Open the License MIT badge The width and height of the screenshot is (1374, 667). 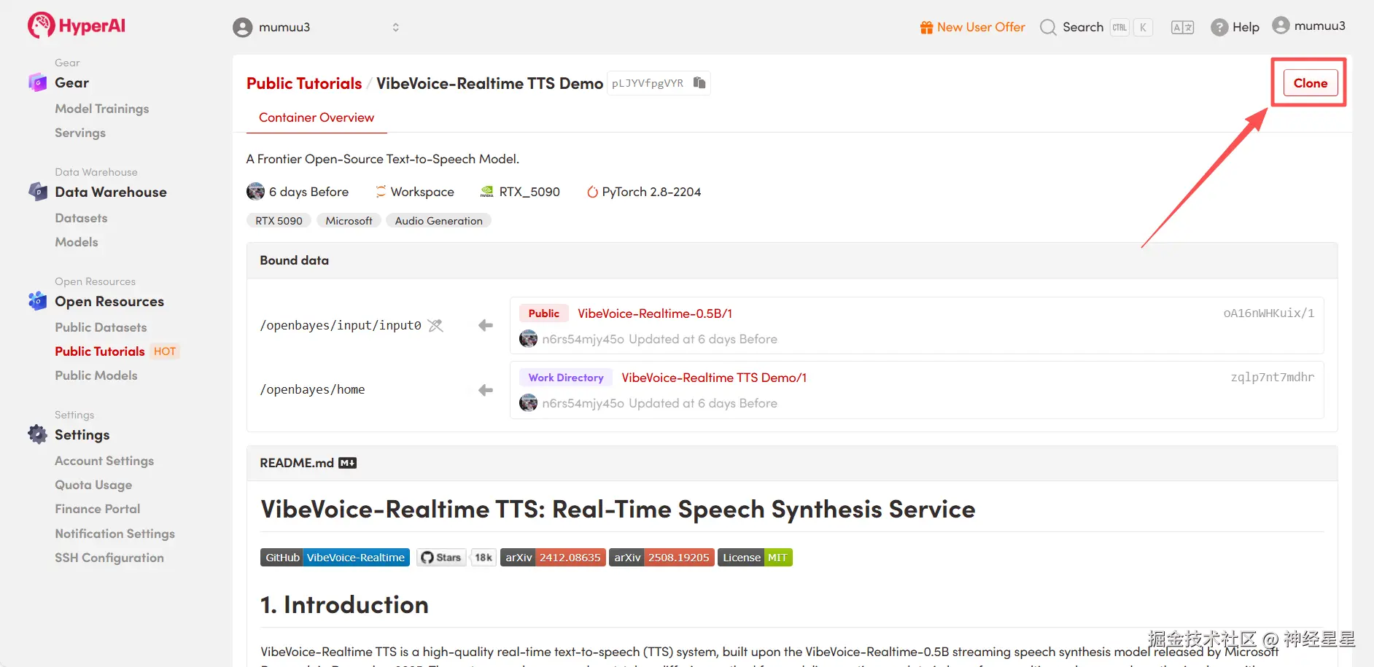(x=755, y=558)
